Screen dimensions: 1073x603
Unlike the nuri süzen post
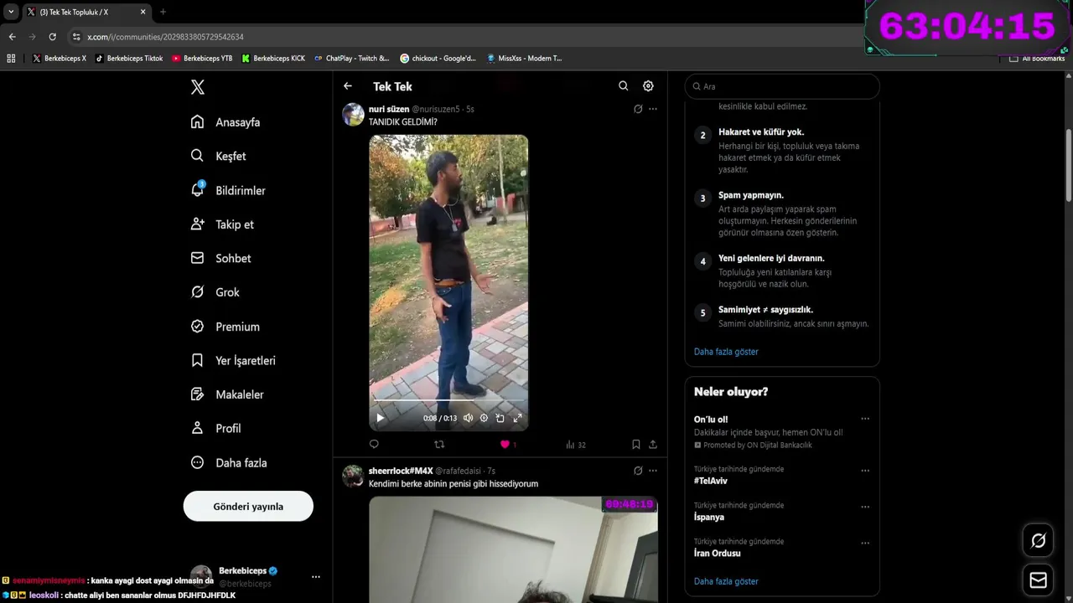tap(505, 445)
